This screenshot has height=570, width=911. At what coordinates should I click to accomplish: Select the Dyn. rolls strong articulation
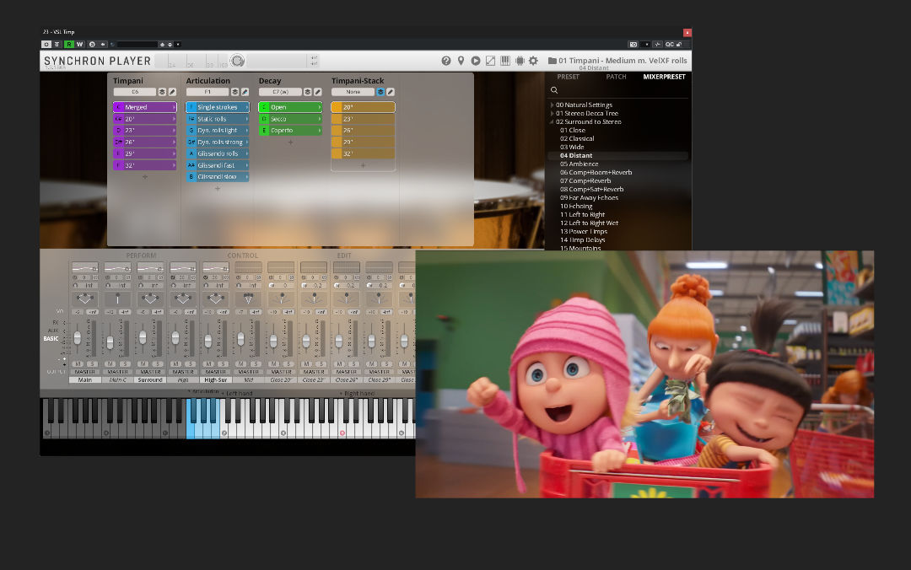pyautogui.click(x=218, y=142)
